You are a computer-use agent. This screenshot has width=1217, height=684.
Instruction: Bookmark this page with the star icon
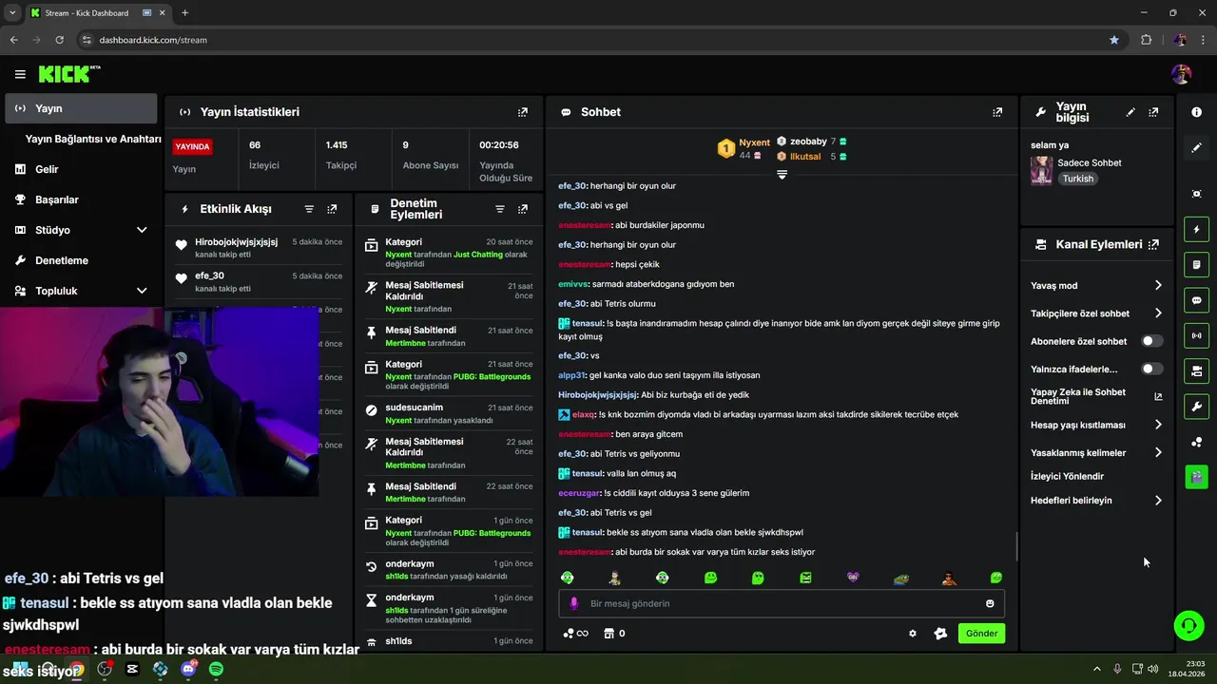click(x=1114, y=40)
